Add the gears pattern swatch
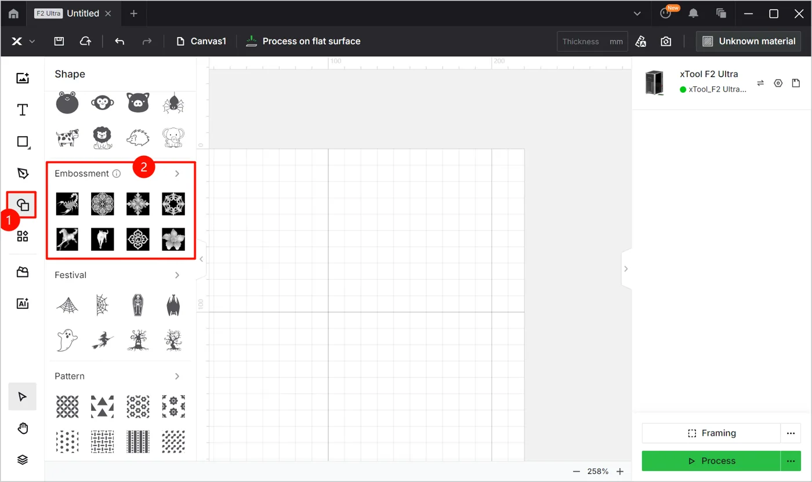This screenshot has width=812, height=482. 173,407
